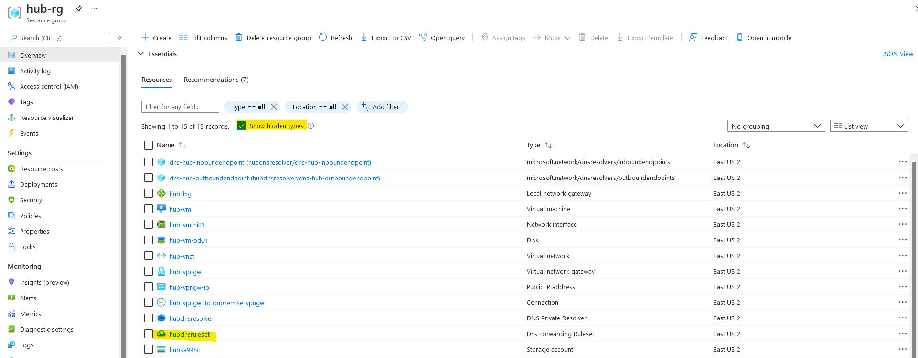Sort by Type column arrows
The image size is (918, 358).
[548, 145]
